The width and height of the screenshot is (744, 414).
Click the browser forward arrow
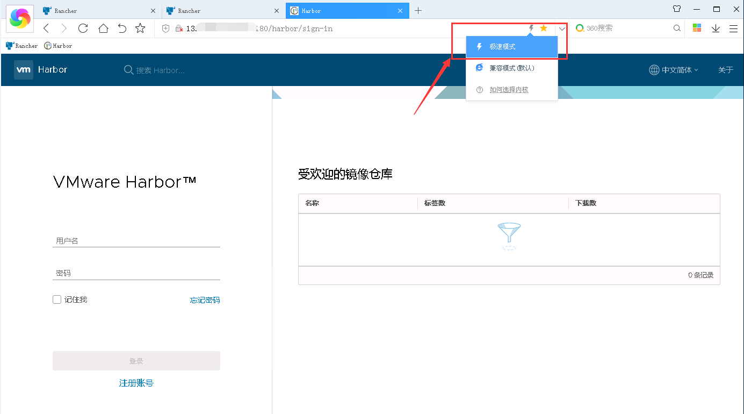pyautogui.click(x=64, y=28)
